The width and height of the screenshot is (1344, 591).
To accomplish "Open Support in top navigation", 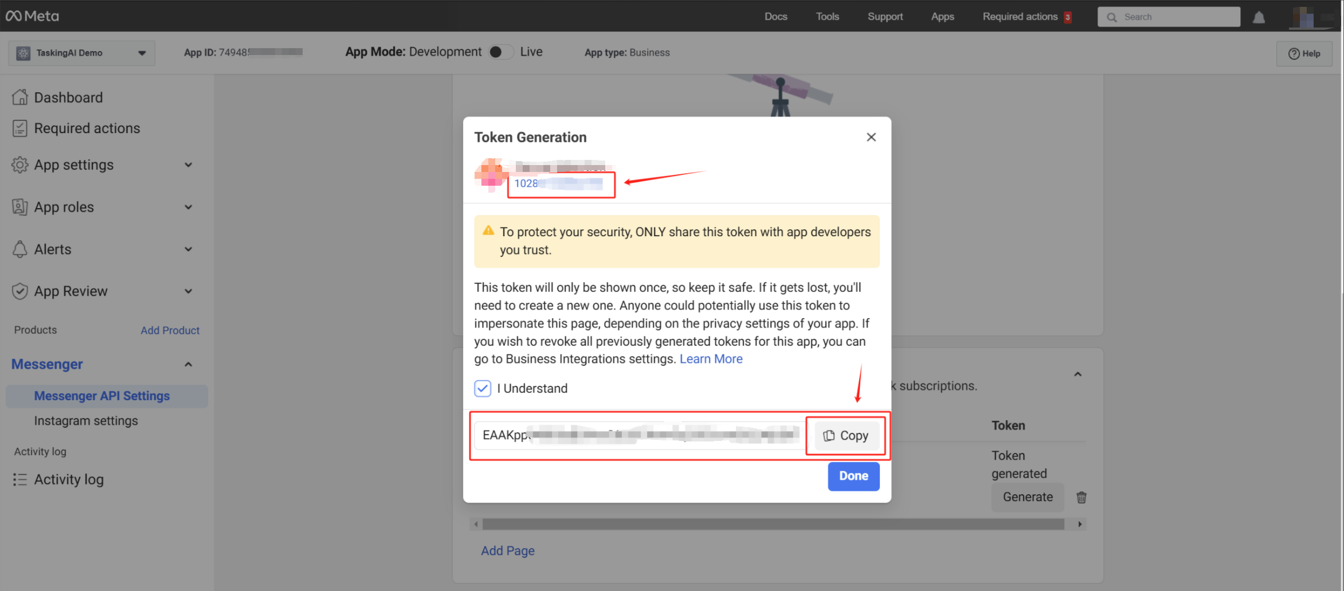I will [885, 17].
